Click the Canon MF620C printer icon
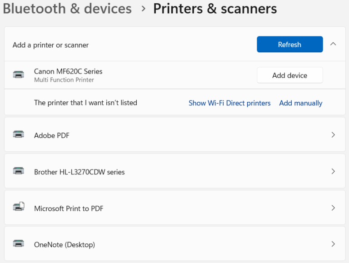The height and width of the screenshot is (263, 349). [19, 75]
